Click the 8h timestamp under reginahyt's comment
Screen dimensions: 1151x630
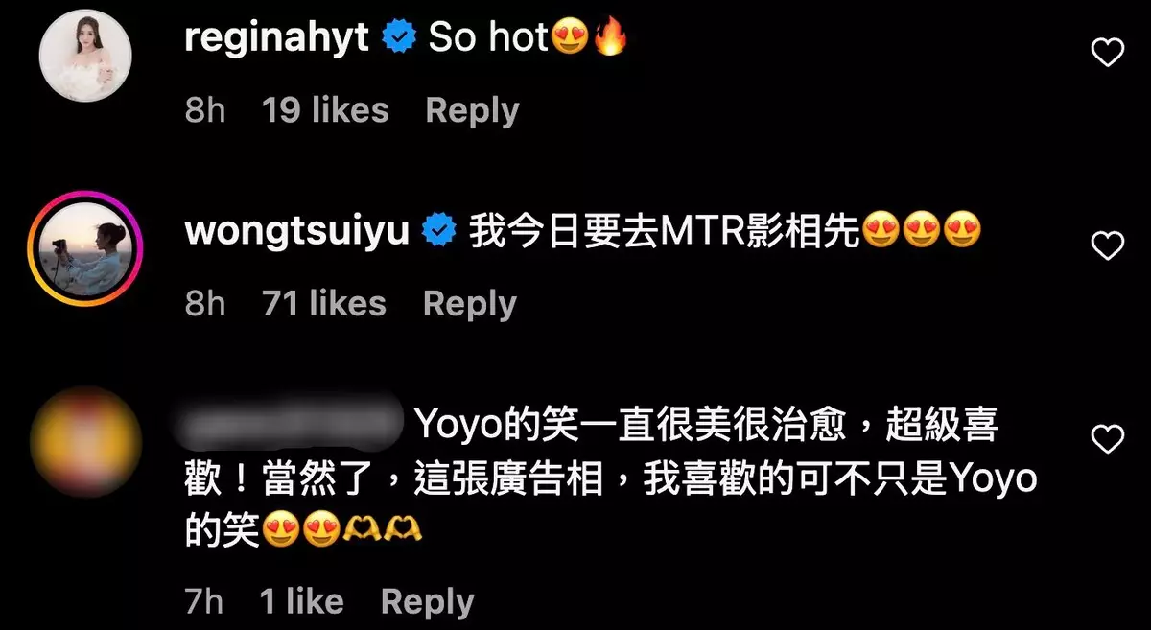205,110
